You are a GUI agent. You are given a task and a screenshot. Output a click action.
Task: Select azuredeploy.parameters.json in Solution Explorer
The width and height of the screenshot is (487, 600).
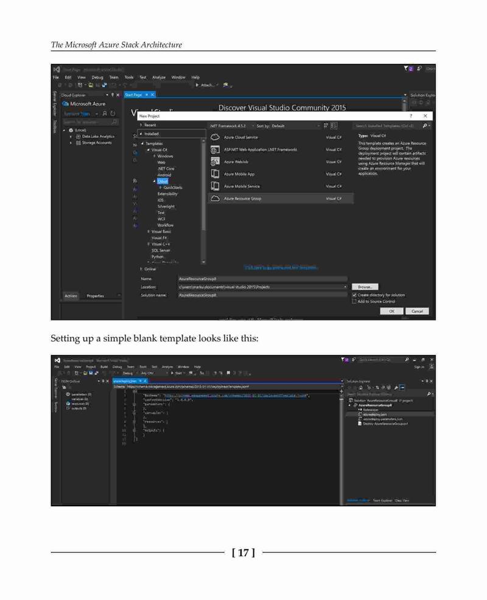click(383, 419)
